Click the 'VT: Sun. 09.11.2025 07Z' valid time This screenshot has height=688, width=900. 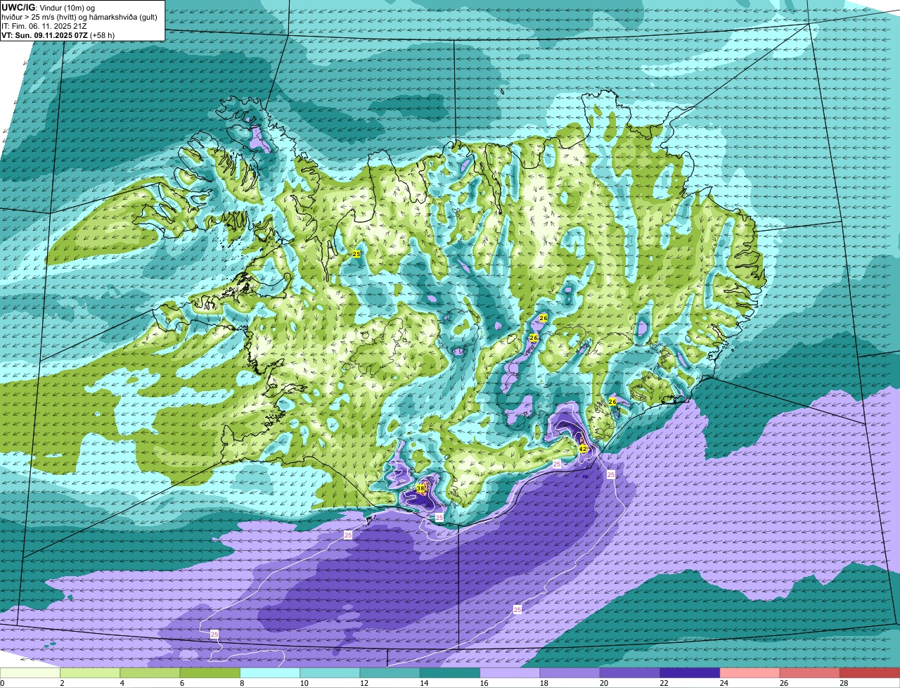pos(44,34)
